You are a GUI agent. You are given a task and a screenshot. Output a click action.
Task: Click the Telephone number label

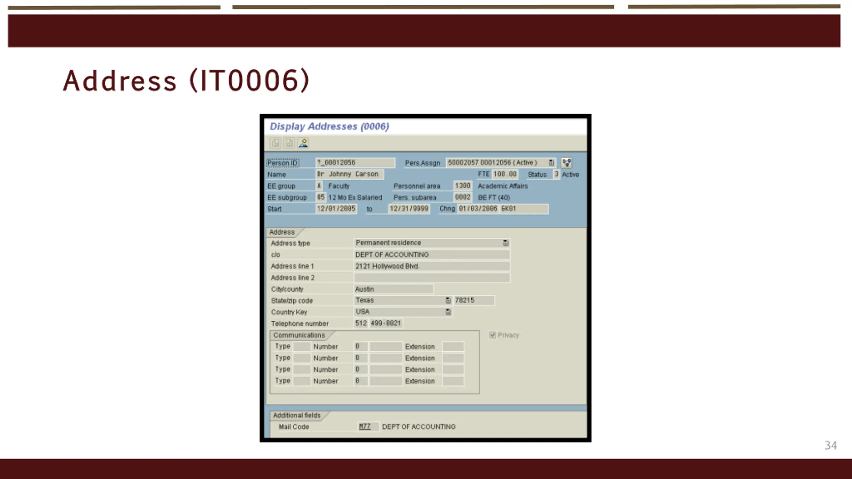click(x=300, y=324)
